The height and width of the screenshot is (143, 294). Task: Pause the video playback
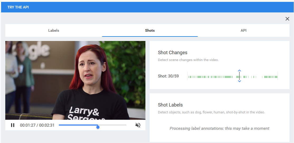pyautogui.click(x=13, y=125)
